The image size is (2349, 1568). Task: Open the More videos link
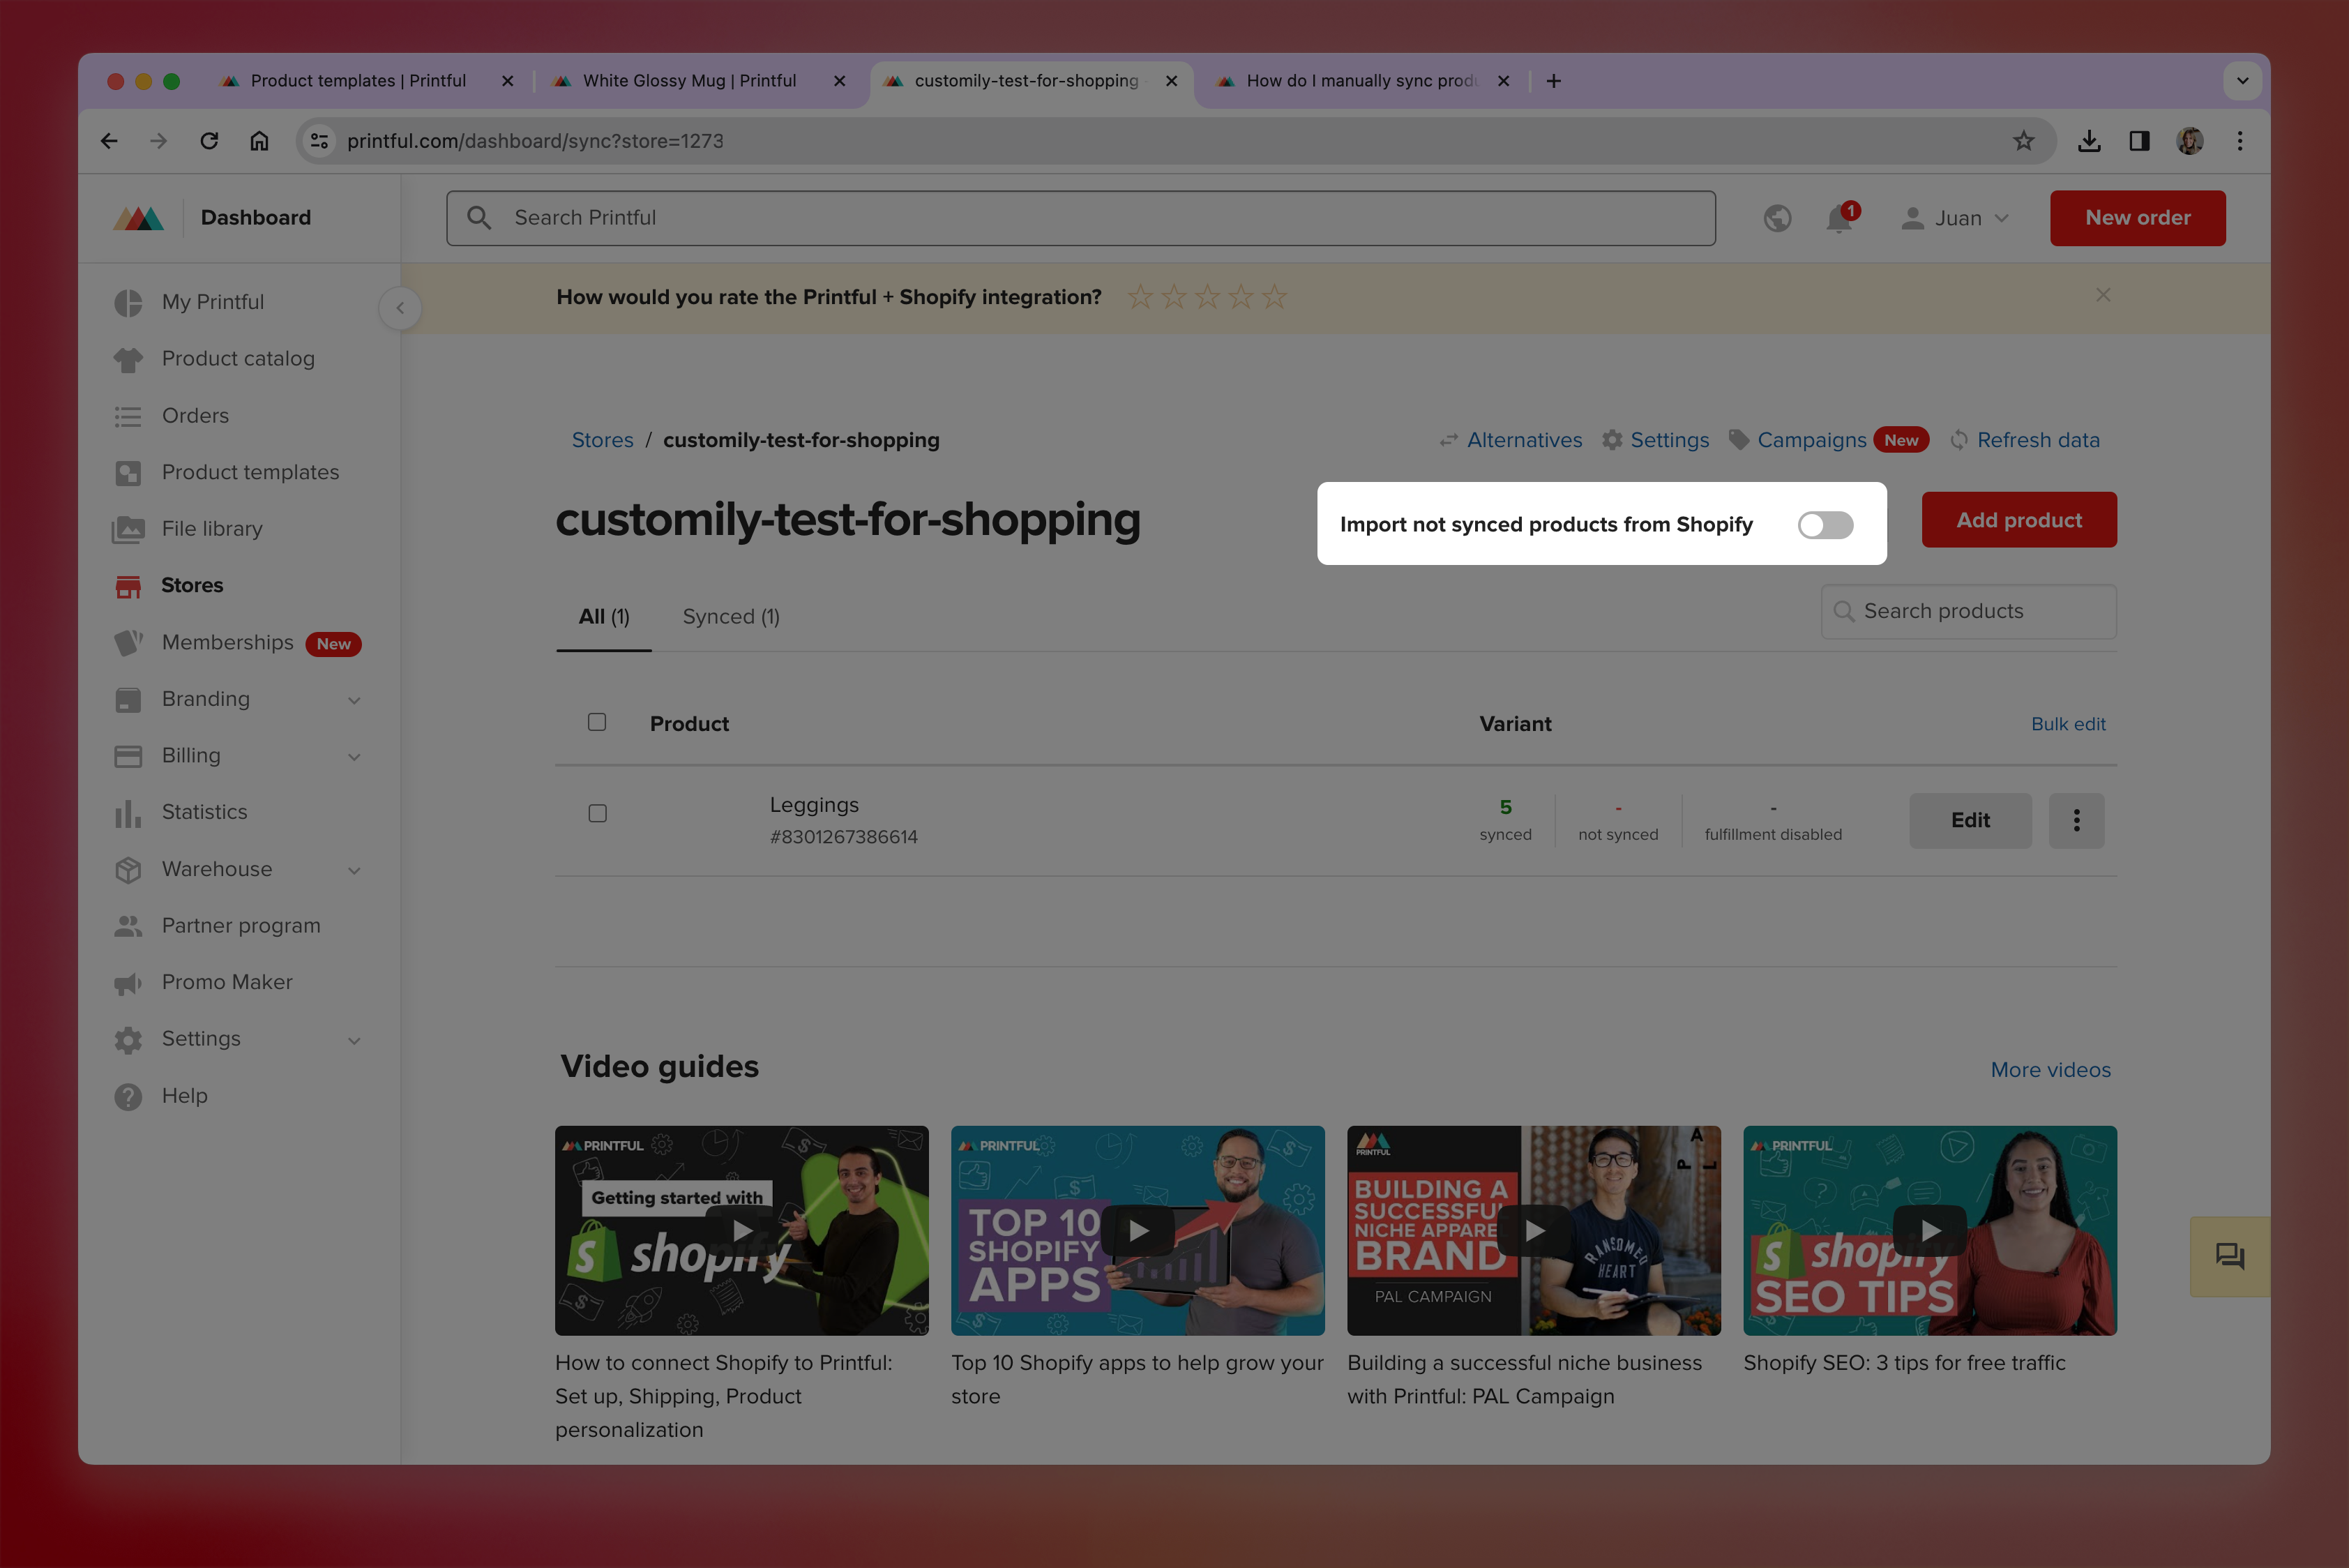point(2050,1070)
